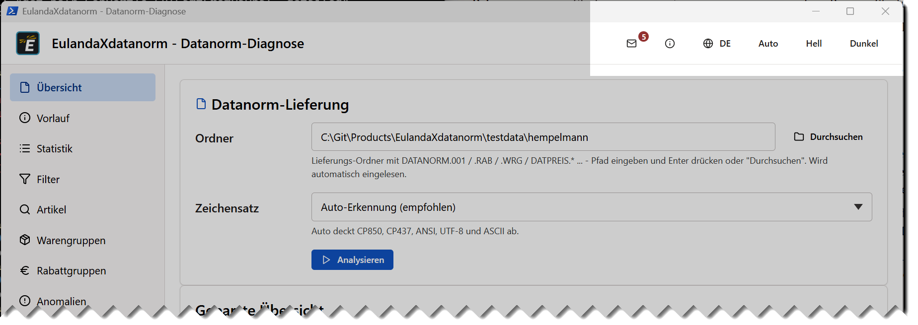Click the dropdown arrow of Auto-Erkennung
This screenshot has height=325, width=918.
pos(858,207)
